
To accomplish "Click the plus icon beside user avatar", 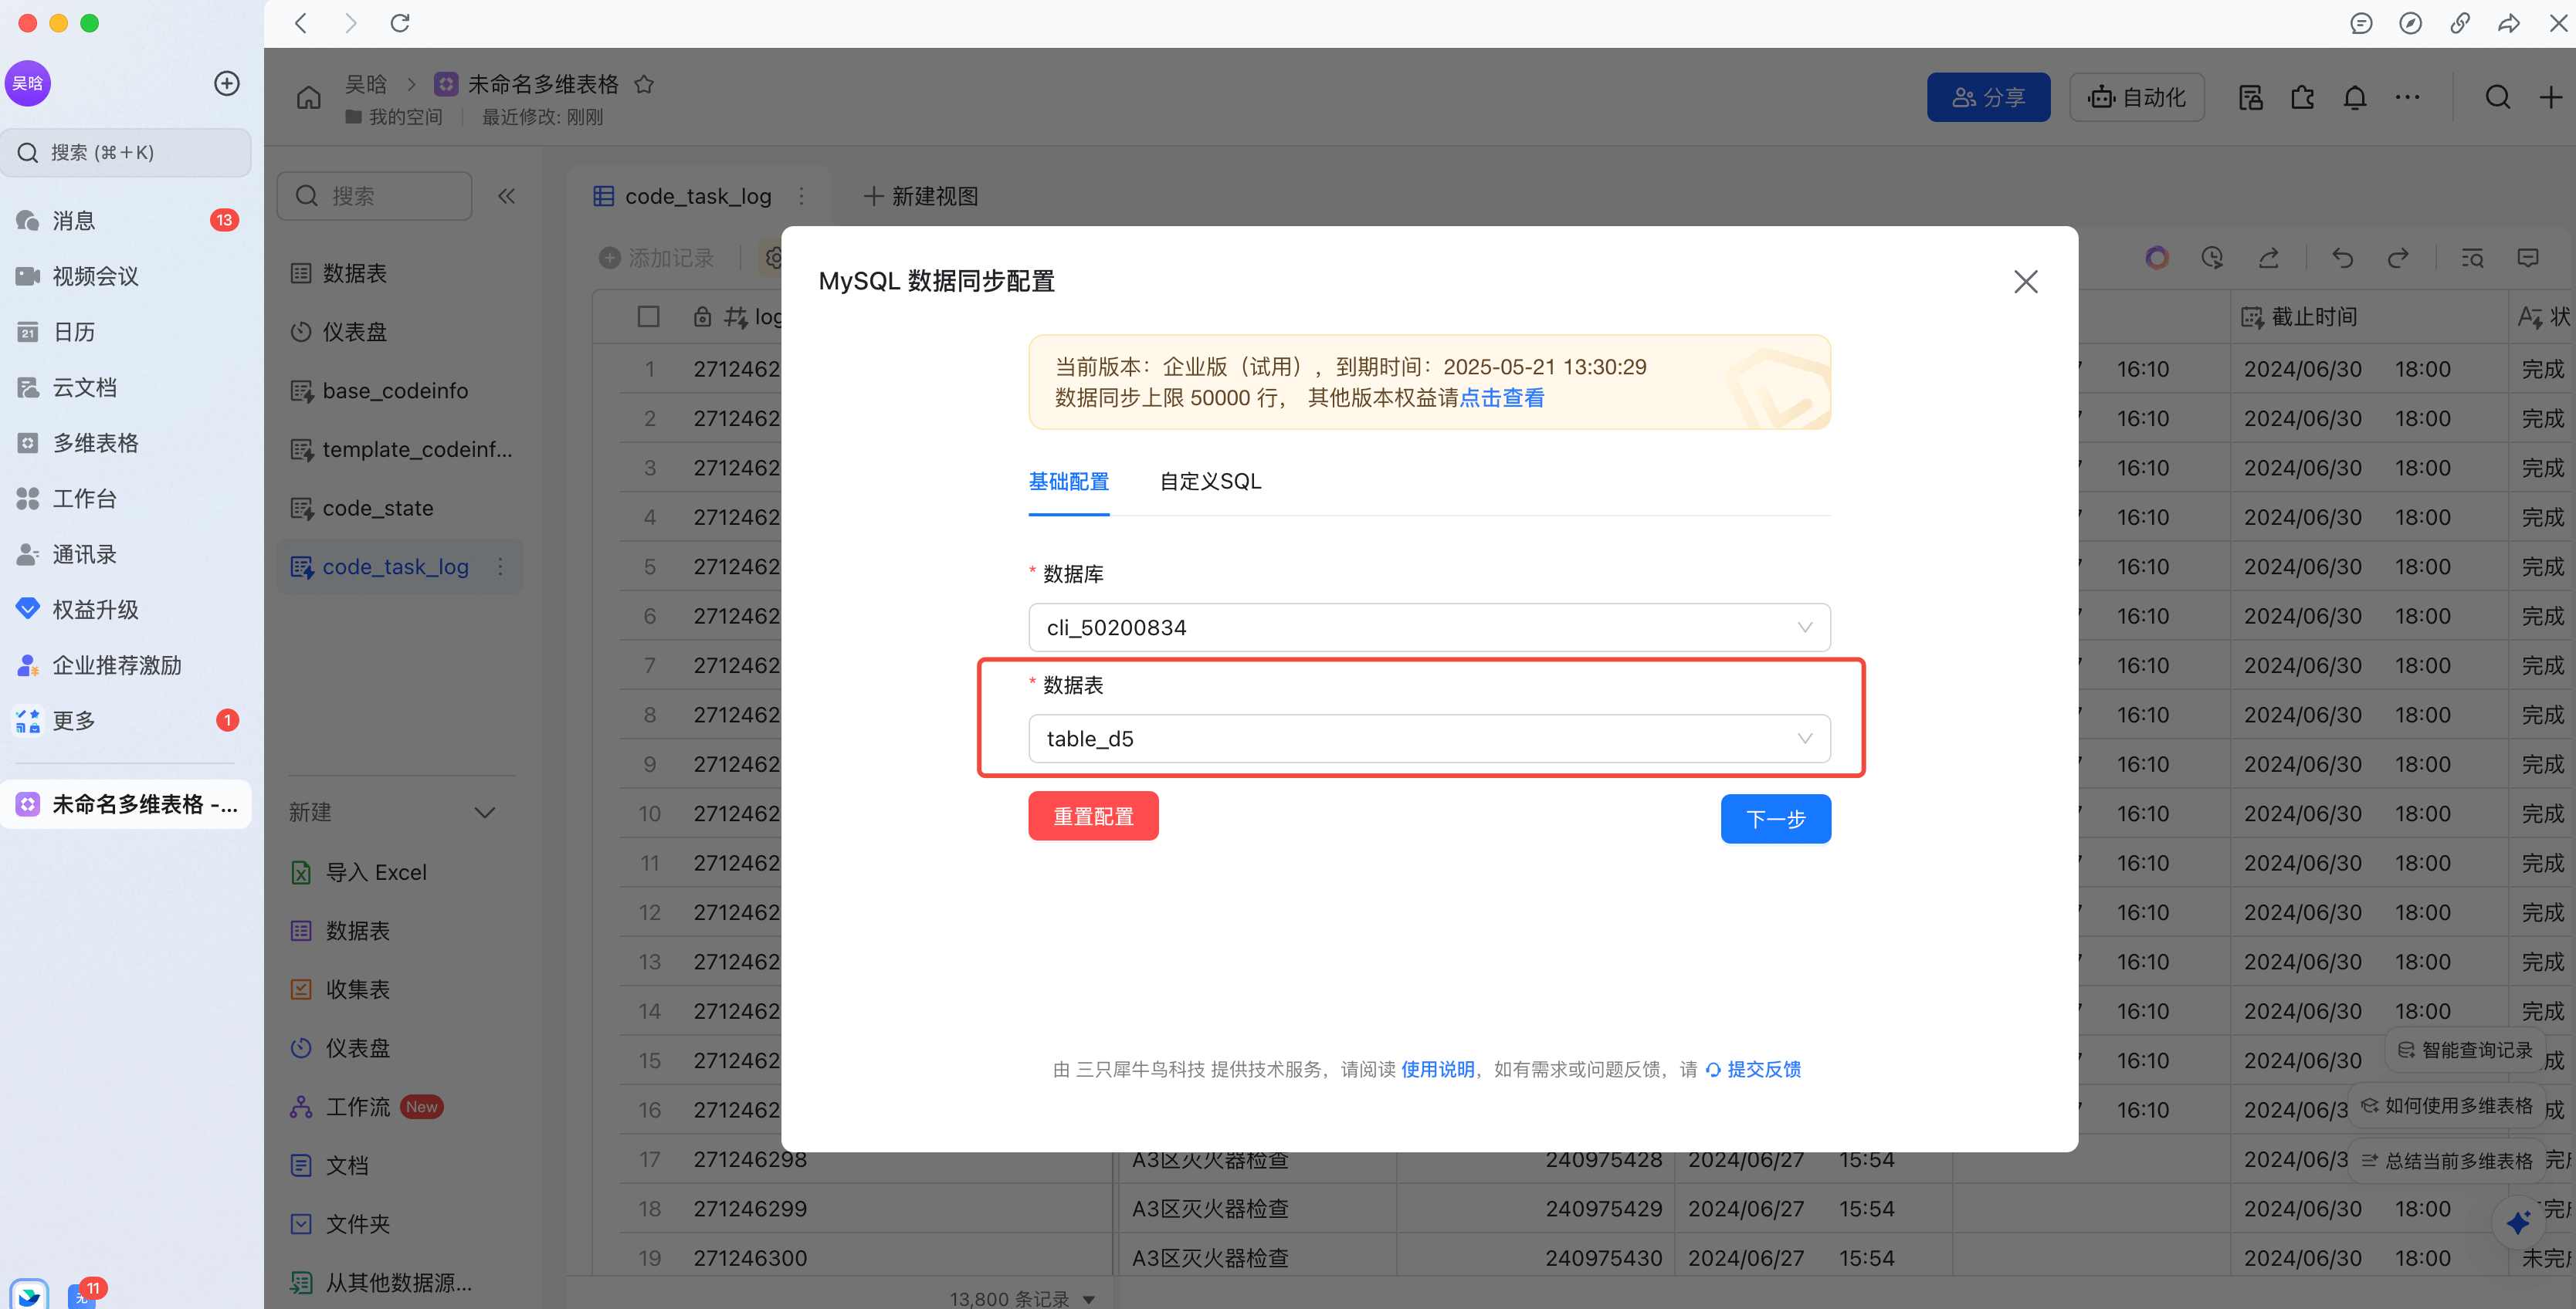I will [x=227, y=83].
